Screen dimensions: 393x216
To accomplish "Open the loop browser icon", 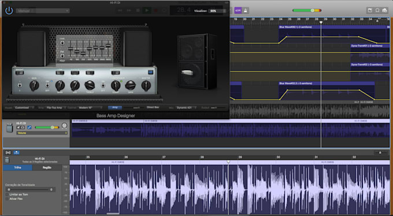I will pyautogui.click(x=377, y=10).
